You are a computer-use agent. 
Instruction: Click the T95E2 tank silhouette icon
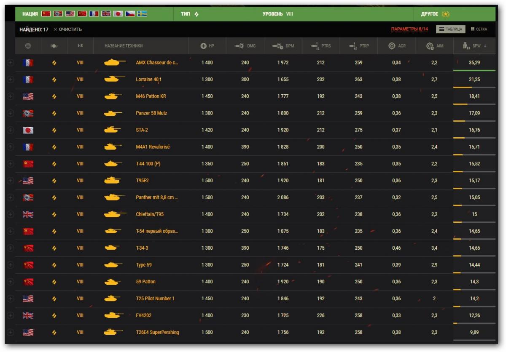click(x=112, y=181)
